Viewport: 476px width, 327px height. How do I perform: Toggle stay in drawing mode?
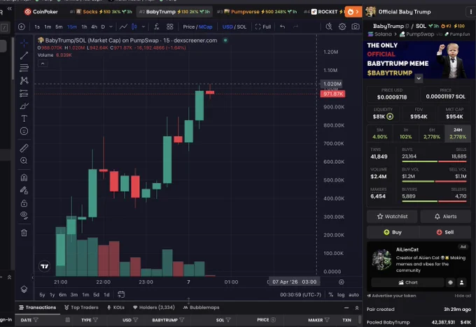(24, 190)
